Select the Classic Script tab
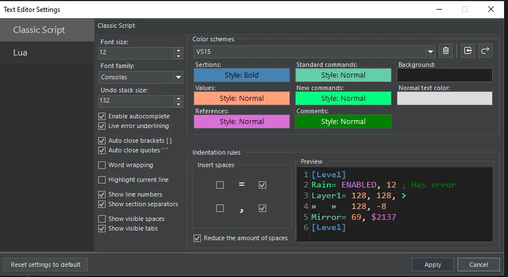Image resolution: width=508 pixels, height=277 pixels. coord(39,30)
